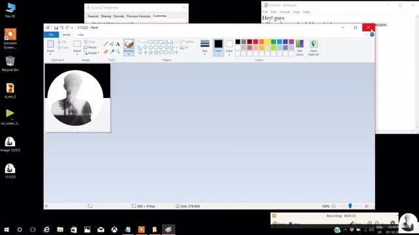Select the Eraser tool
Screen dimensions: 419x235
click(x=106, y=52)
